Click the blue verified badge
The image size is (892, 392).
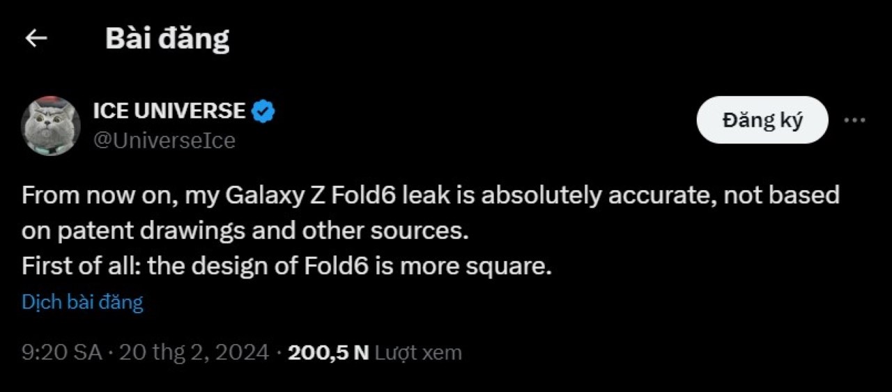coord(263,111)
